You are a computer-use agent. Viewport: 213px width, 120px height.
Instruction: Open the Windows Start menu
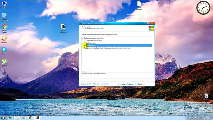tap(3, 118)
